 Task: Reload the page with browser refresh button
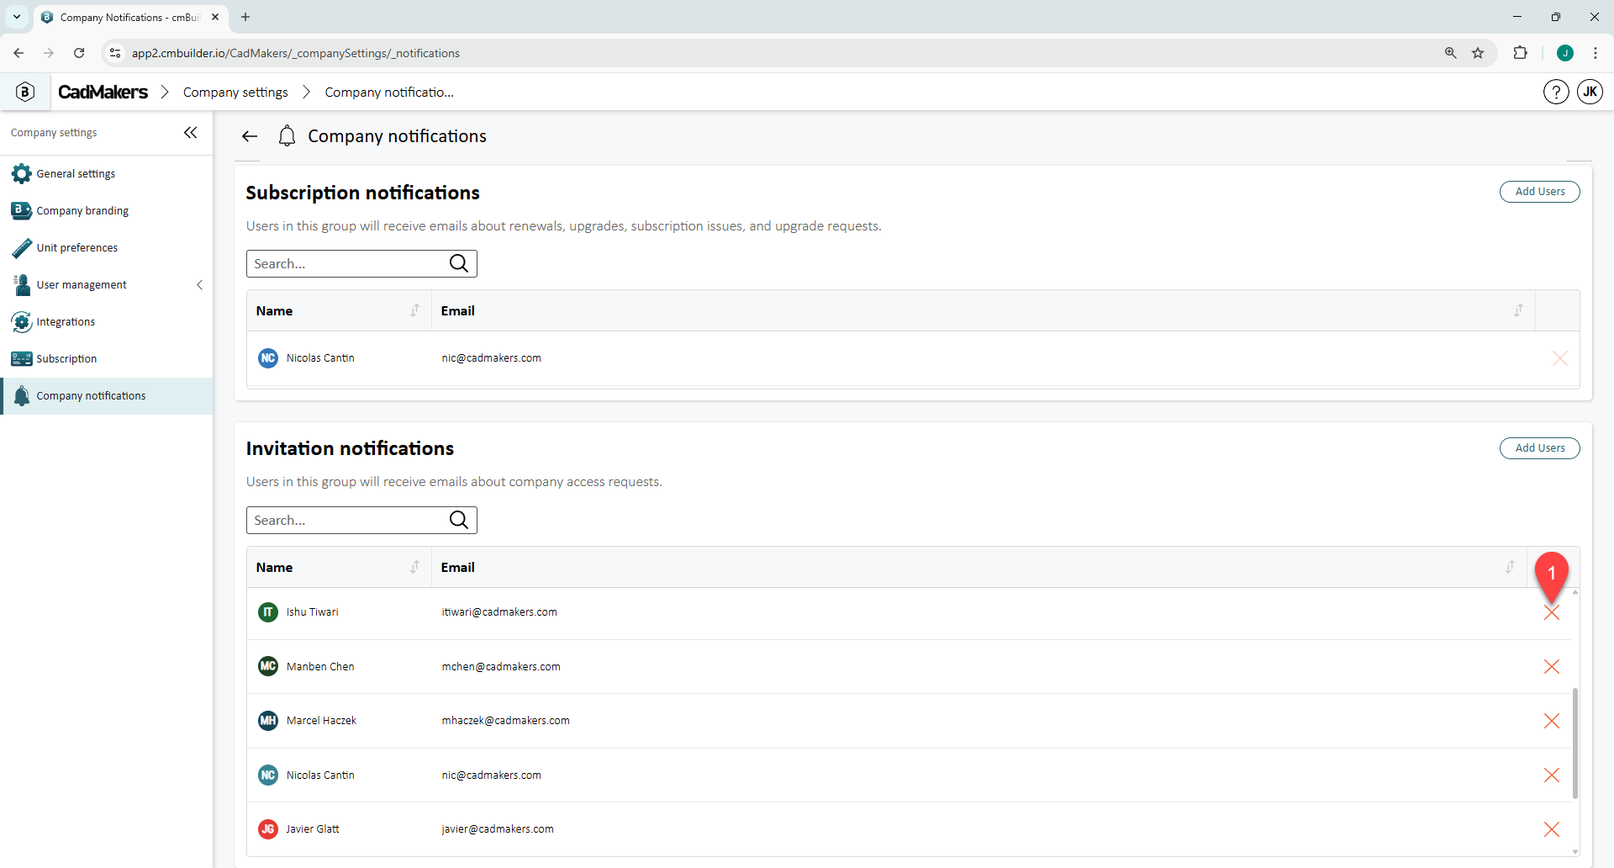tap(79, 53)
